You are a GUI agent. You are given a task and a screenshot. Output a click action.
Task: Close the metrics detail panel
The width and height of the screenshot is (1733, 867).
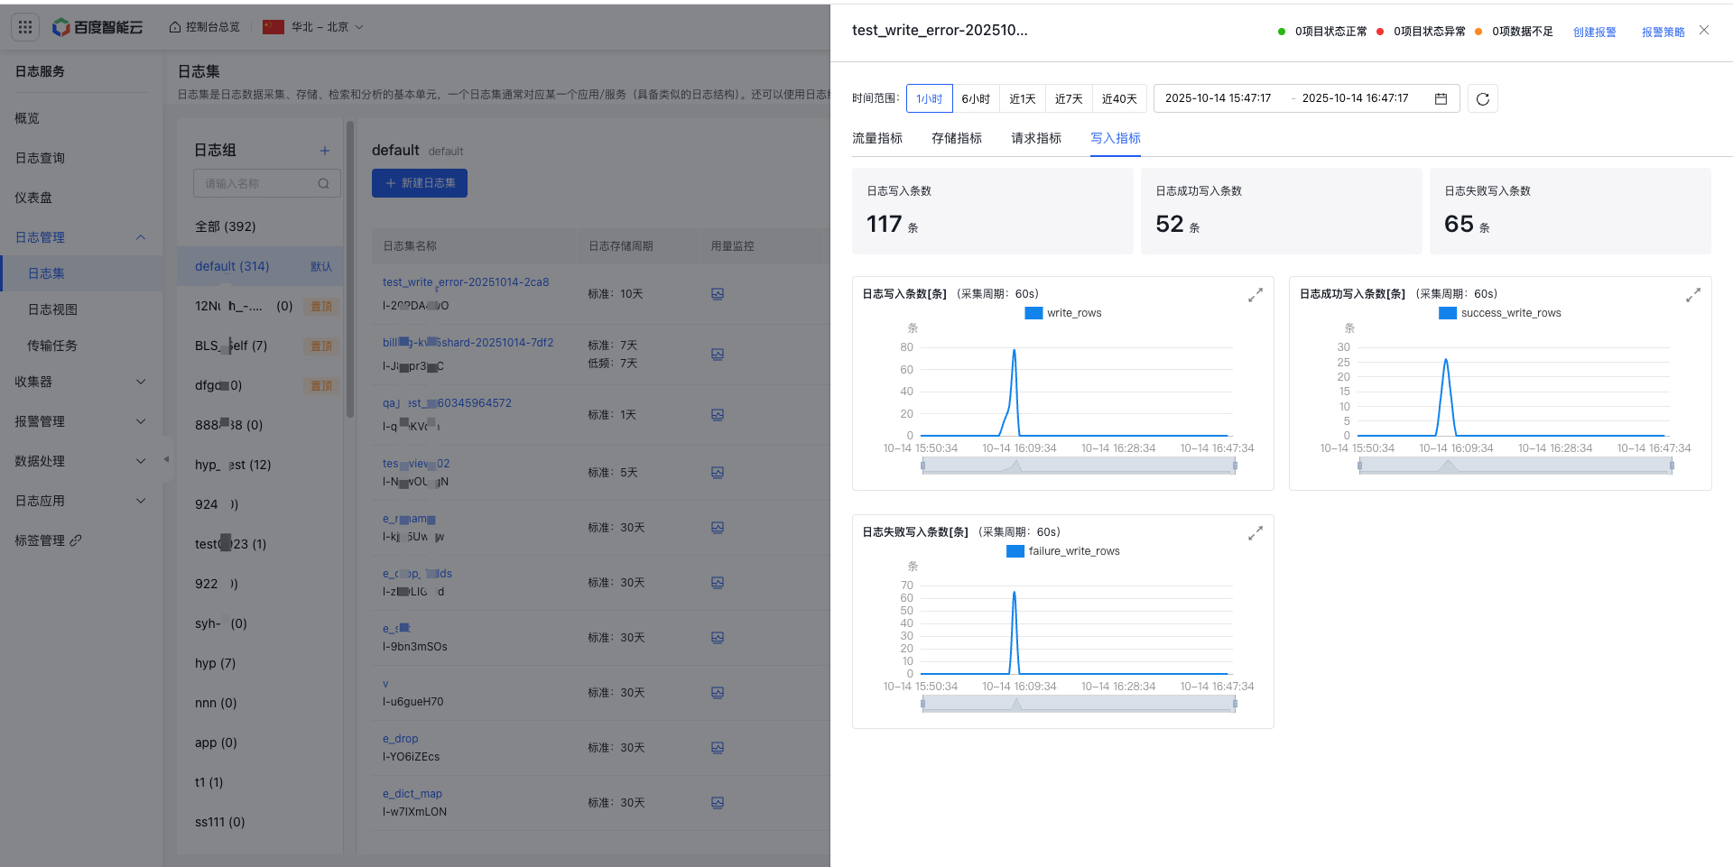coord(1703,31)
